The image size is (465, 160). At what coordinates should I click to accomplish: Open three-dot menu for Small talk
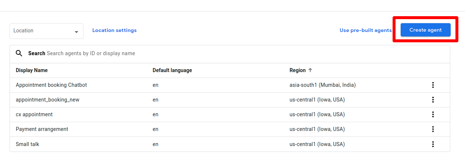pos(433,144)
